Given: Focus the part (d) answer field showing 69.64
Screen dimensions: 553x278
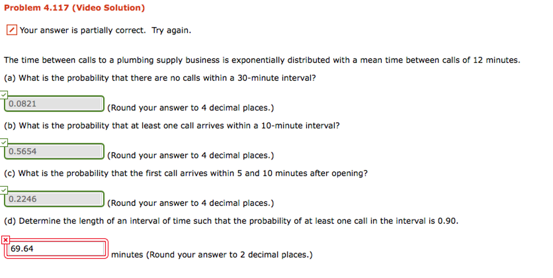Looking at the screenshot, I should pyautogui.click(x=56, y=249).
